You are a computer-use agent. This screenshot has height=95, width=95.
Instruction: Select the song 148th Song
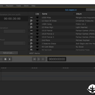[47, 24]
